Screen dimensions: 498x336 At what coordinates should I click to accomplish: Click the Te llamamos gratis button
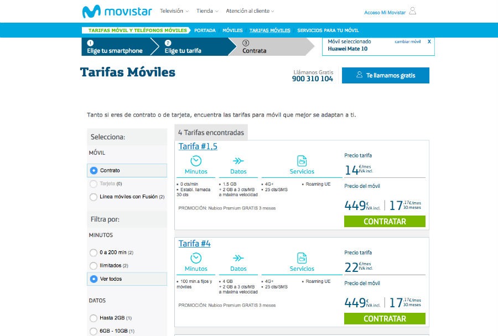(386, 76)
